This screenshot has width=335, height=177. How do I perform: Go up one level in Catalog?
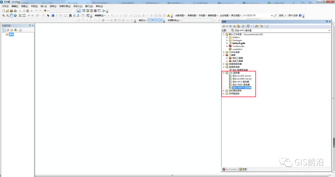(234, 26)
